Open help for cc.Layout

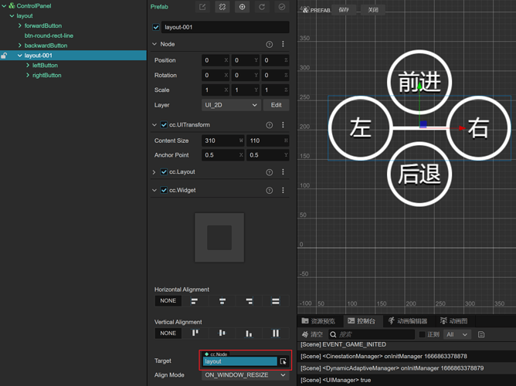(269, 172)
